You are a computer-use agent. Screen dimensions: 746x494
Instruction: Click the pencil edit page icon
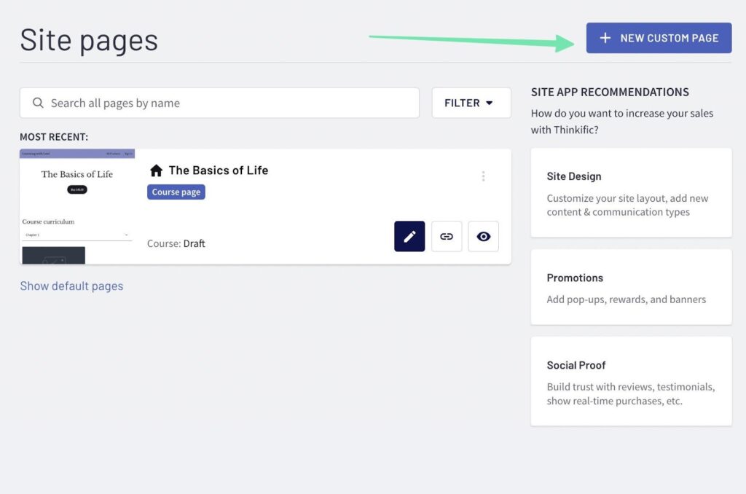click(x=409, y=237)
